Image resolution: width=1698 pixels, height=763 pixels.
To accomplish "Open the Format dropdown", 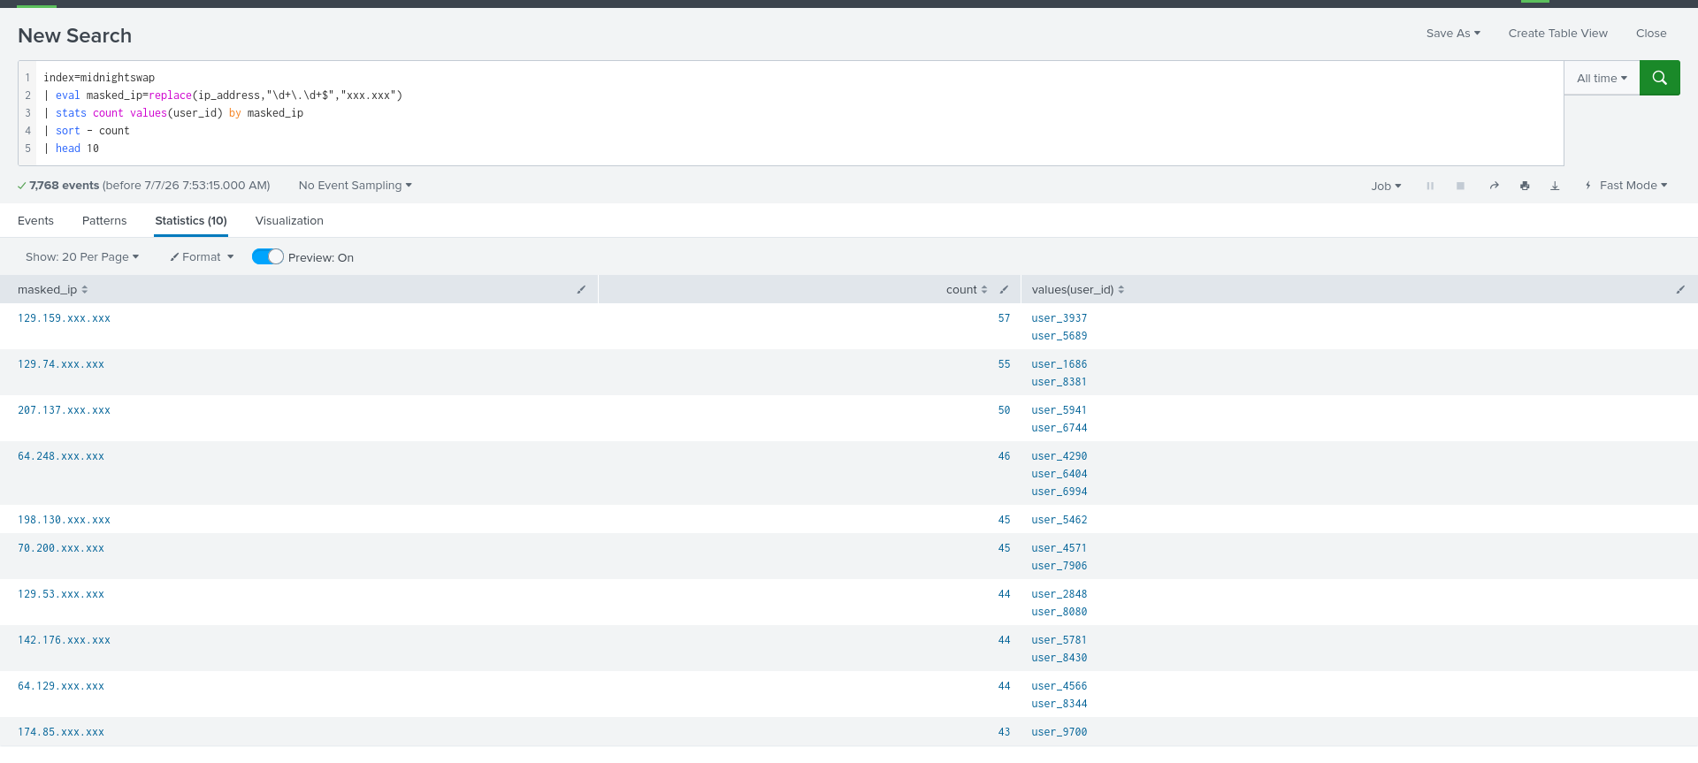I will coord(202,257).
